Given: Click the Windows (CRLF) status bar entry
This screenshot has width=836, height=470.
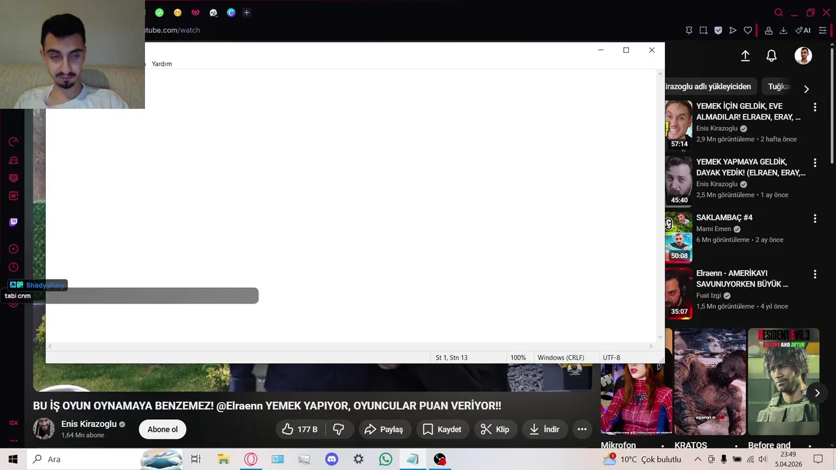Looking at the screenshot, I should pyautogui.click(x=561, y=358).
